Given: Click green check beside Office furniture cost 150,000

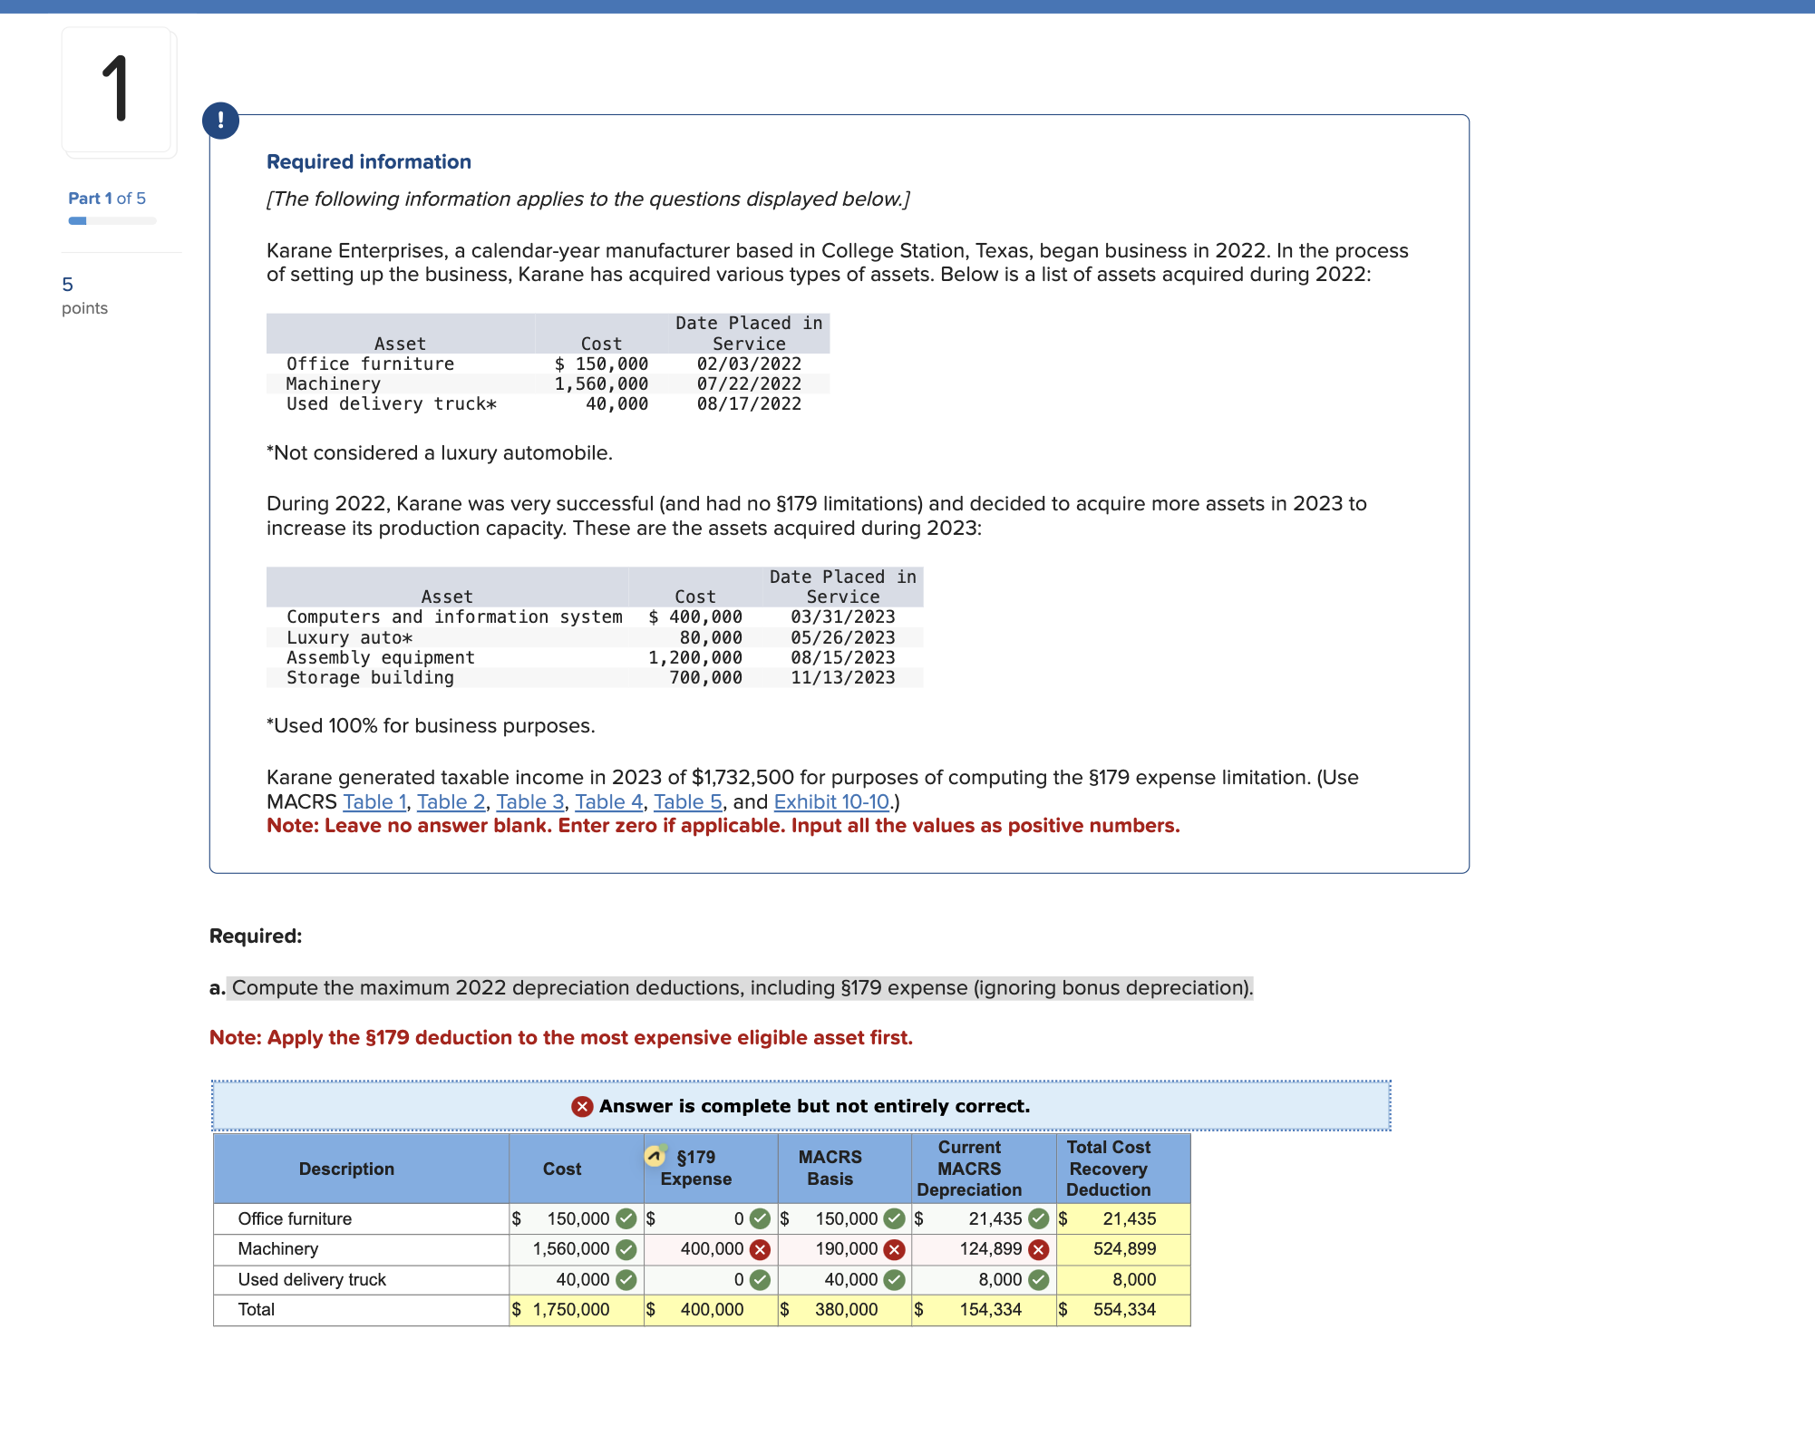Looking at the screenshot, I should pyautogui.click(x=626, y=1218).
